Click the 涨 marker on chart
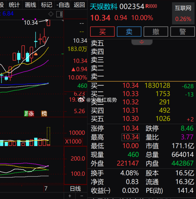Screen dimensions: 196x199 pos(31,113)
